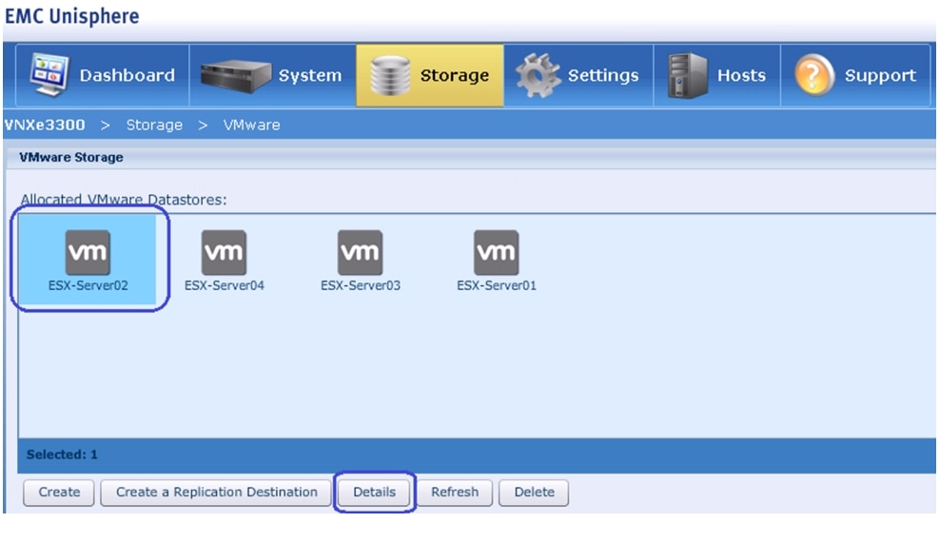Screen dimensions: 940x542
Task: Select the ESX-Server01 datastore icon
Action: pyautogui.click(x=496, y=252)
